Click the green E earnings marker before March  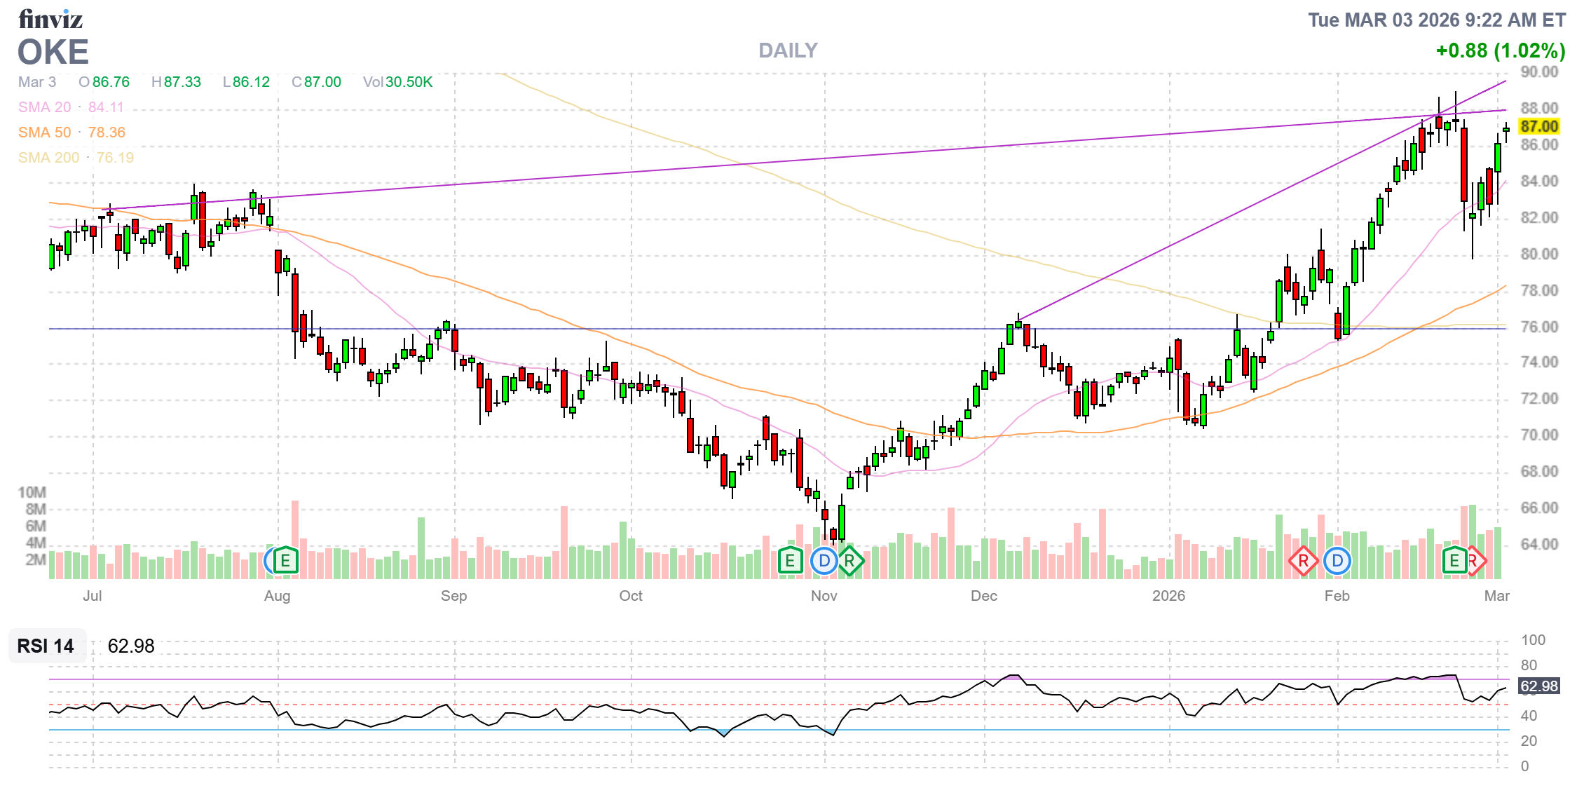click(1454, 561)
